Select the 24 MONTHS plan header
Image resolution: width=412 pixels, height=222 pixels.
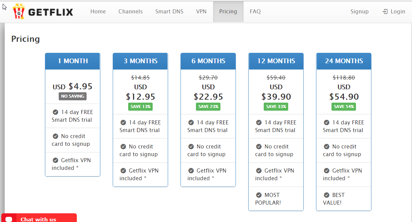coord(344,61)
